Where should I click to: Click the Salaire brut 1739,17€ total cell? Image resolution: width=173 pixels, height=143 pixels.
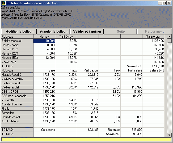153,66
